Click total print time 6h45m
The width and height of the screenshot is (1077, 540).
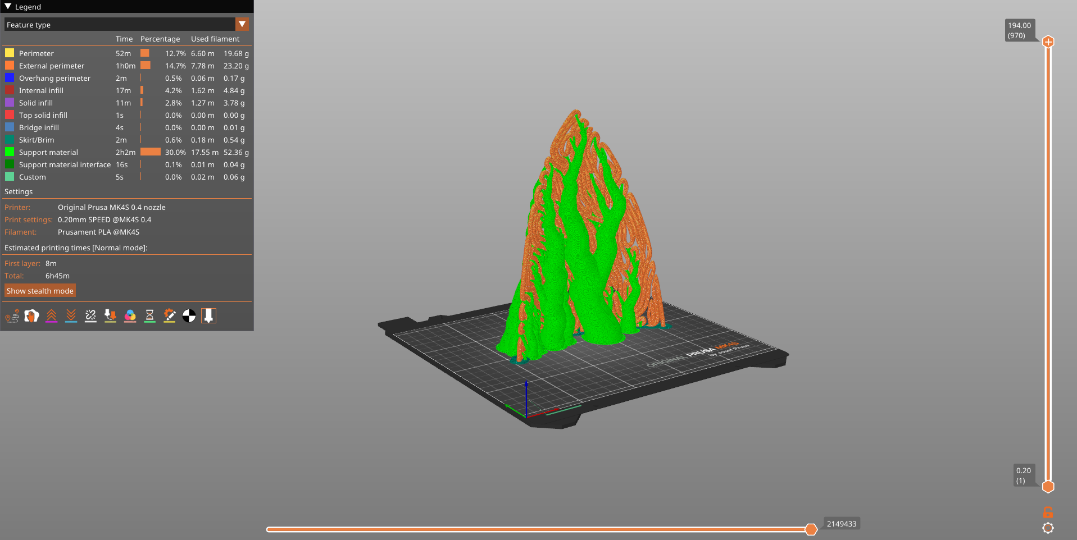tap(57, 276)
